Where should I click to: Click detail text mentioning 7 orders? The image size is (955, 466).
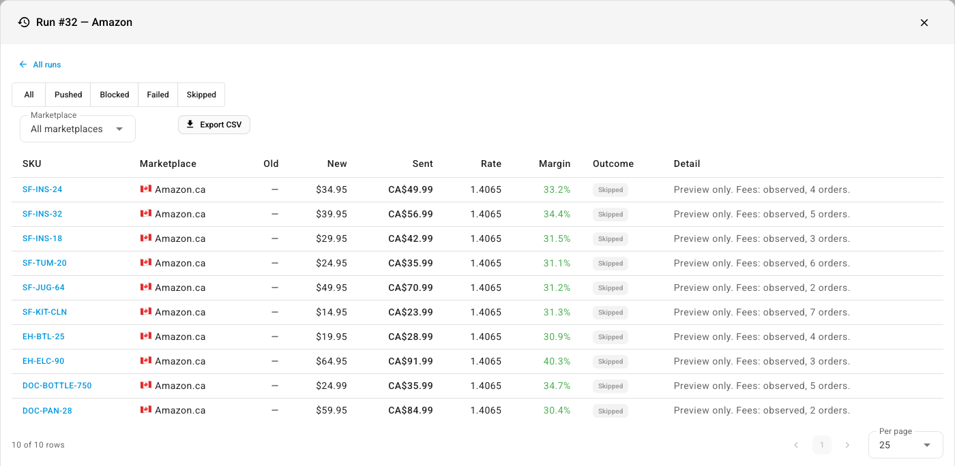point(762,312)
